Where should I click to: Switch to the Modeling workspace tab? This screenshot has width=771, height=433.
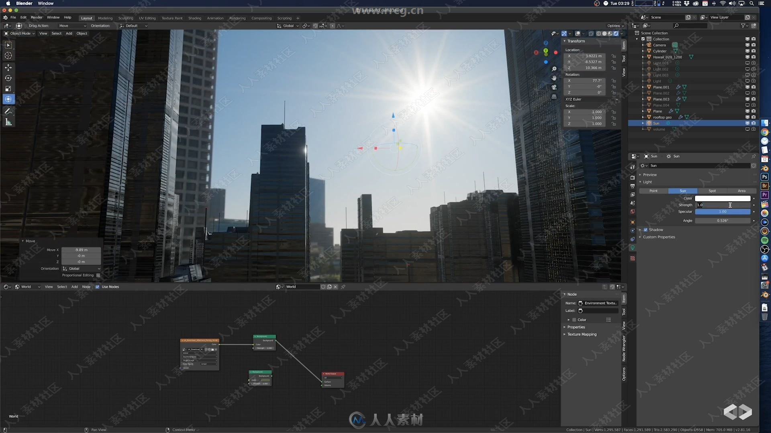(x=105, y=18)
